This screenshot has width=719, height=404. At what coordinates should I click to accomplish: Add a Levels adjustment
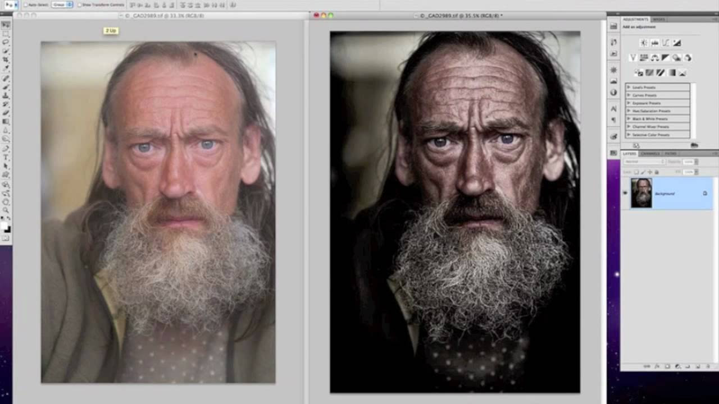655,43
